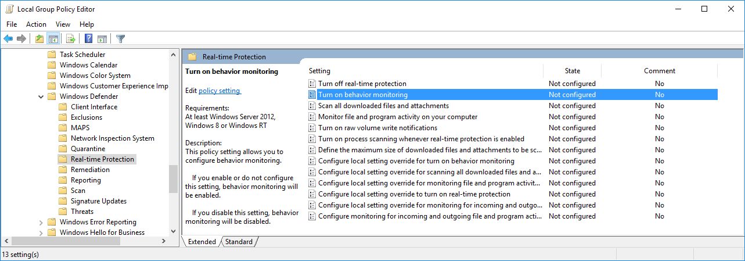Viewport: 745px width, 261px height.
Task: Select the Quarantine folder in tree
Action: tap(88, 149)
